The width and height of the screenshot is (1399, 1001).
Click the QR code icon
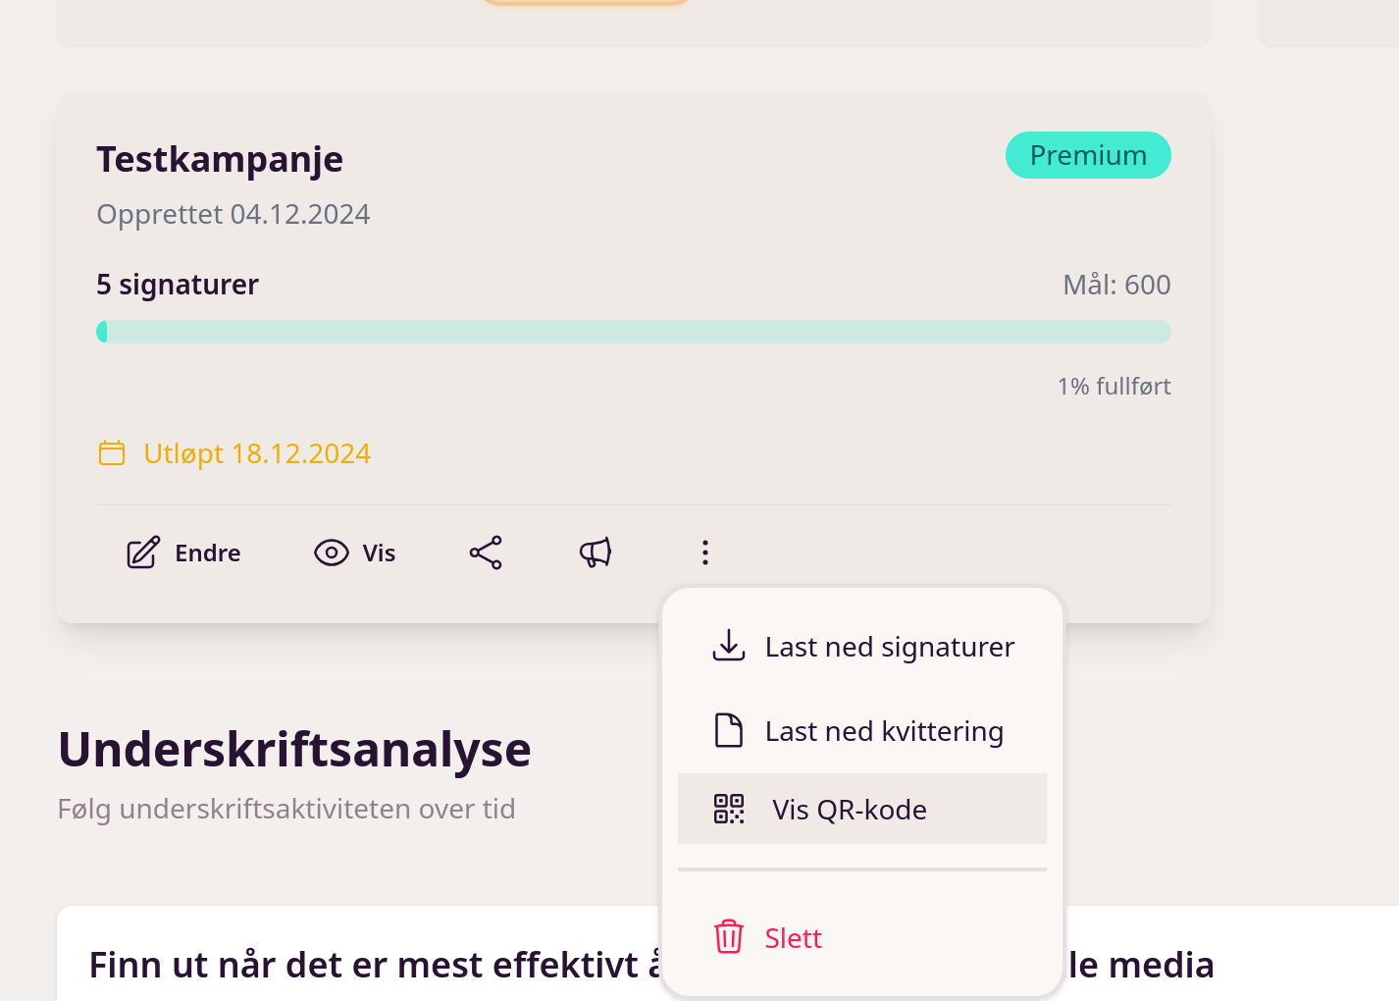729,809
